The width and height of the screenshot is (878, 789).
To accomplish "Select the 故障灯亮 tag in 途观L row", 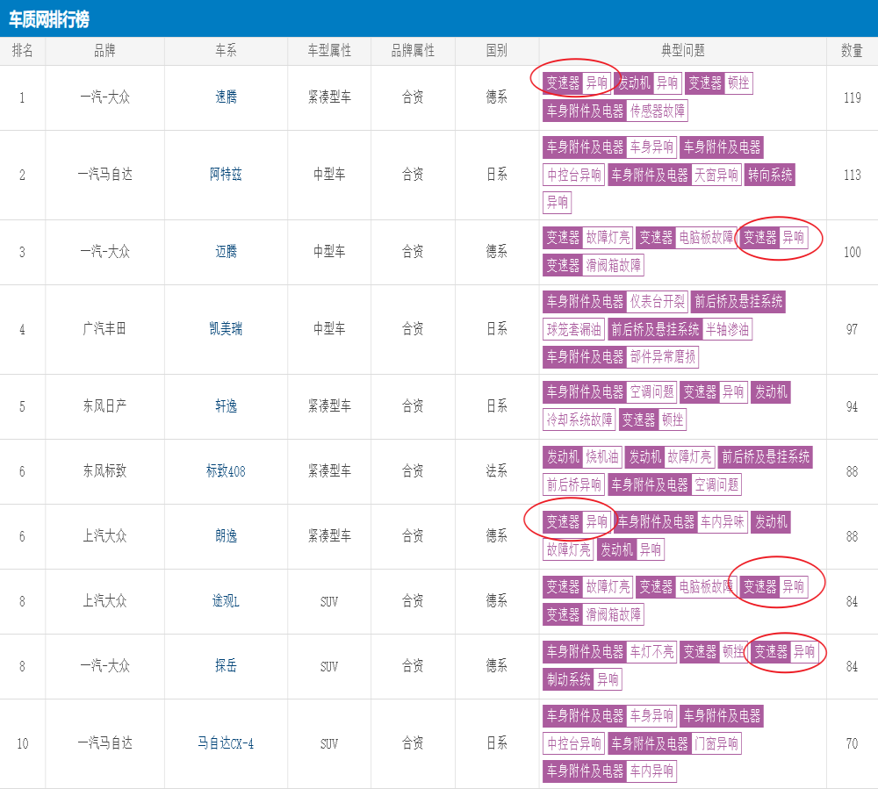I will pos(608,587).
